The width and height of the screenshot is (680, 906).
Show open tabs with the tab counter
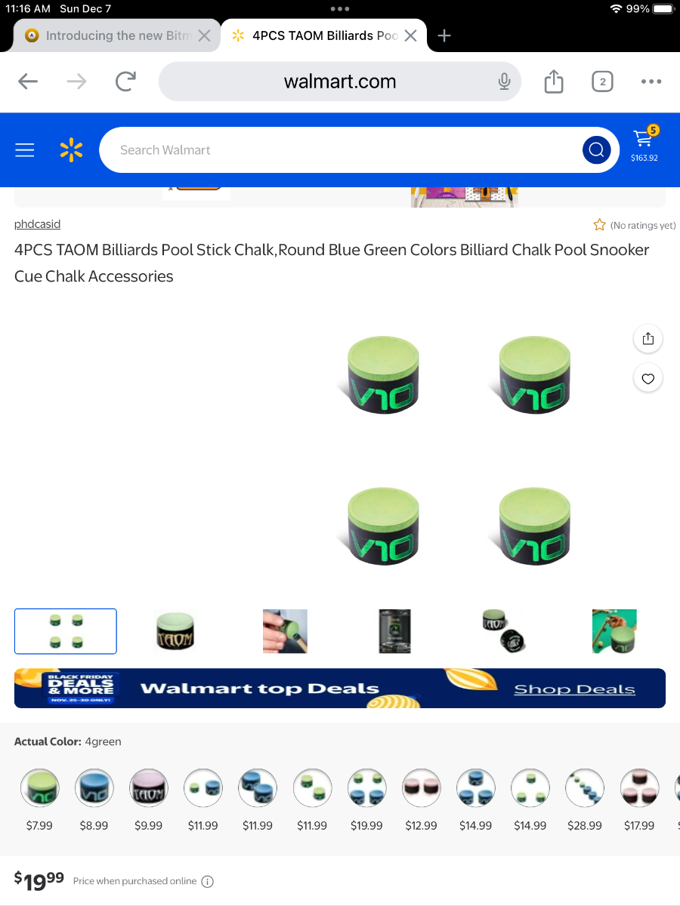[602, 82]
